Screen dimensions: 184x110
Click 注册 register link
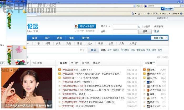coord(156,31)
